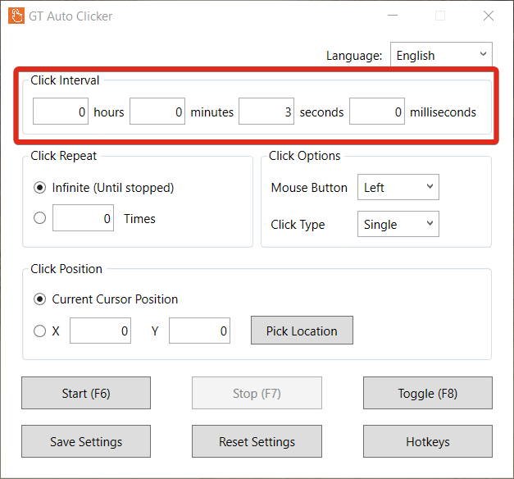The width and height of the screenshot is (514, 479).
Task: Click the "seconds" label
Action: [x=321, y=112]
